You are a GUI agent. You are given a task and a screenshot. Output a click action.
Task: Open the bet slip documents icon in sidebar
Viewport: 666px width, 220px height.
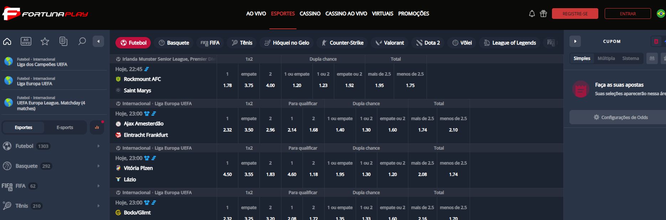[x=63, y=42]
